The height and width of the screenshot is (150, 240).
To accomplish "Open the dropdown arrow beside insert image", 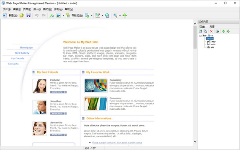I will pyautogui.click(x=63, y=15).
